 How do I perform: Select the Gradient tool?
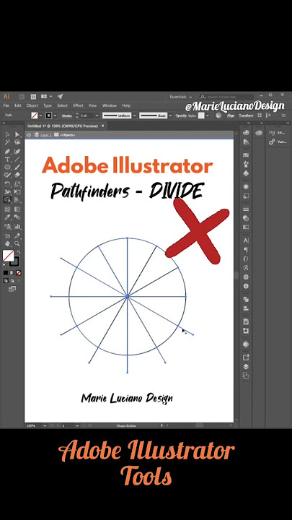click(17, 209)
